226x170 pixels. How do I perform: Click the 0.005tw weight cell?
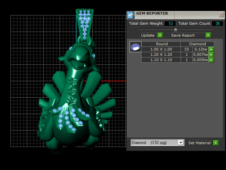click(201, 60)
